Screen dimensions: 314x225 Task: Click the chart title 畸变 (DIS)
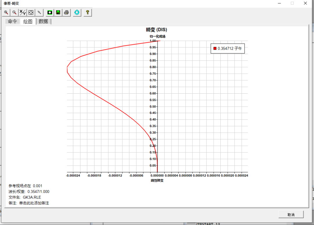[x=156, y=30]
